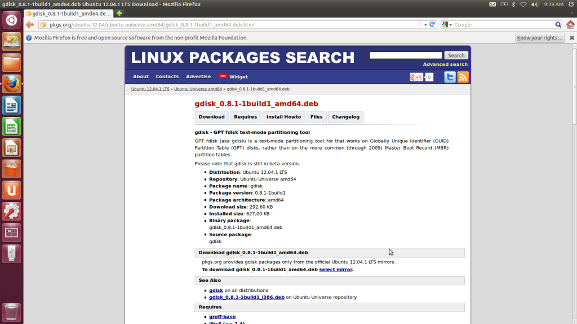Go to Firefox home page icon
The image size is (577, 324).
570,25
